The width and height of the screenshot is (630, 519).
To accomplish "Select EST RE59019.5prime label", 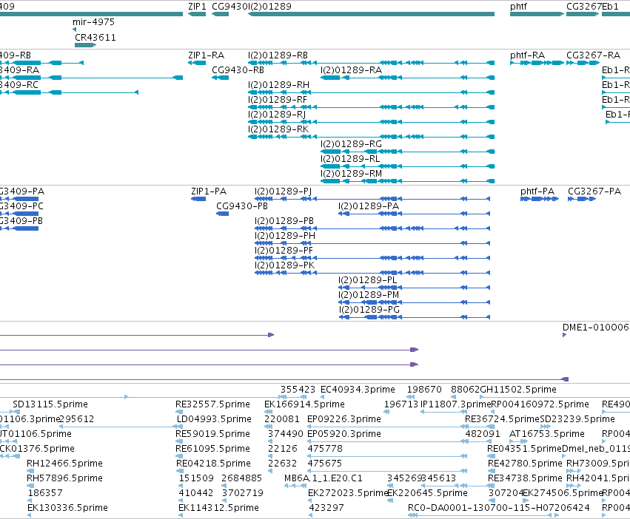I will pos(212,434).
